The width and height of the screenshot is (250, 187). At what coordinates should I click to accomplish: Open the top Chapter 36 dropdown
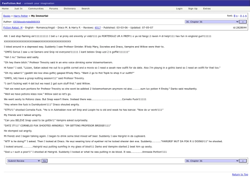[x=212, y=22]
